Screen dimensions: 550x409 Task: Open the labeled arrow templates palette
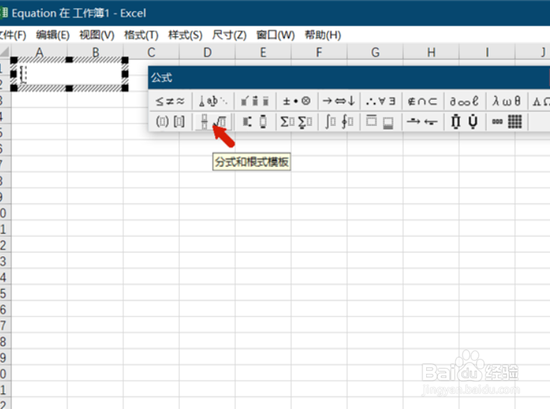422,121
